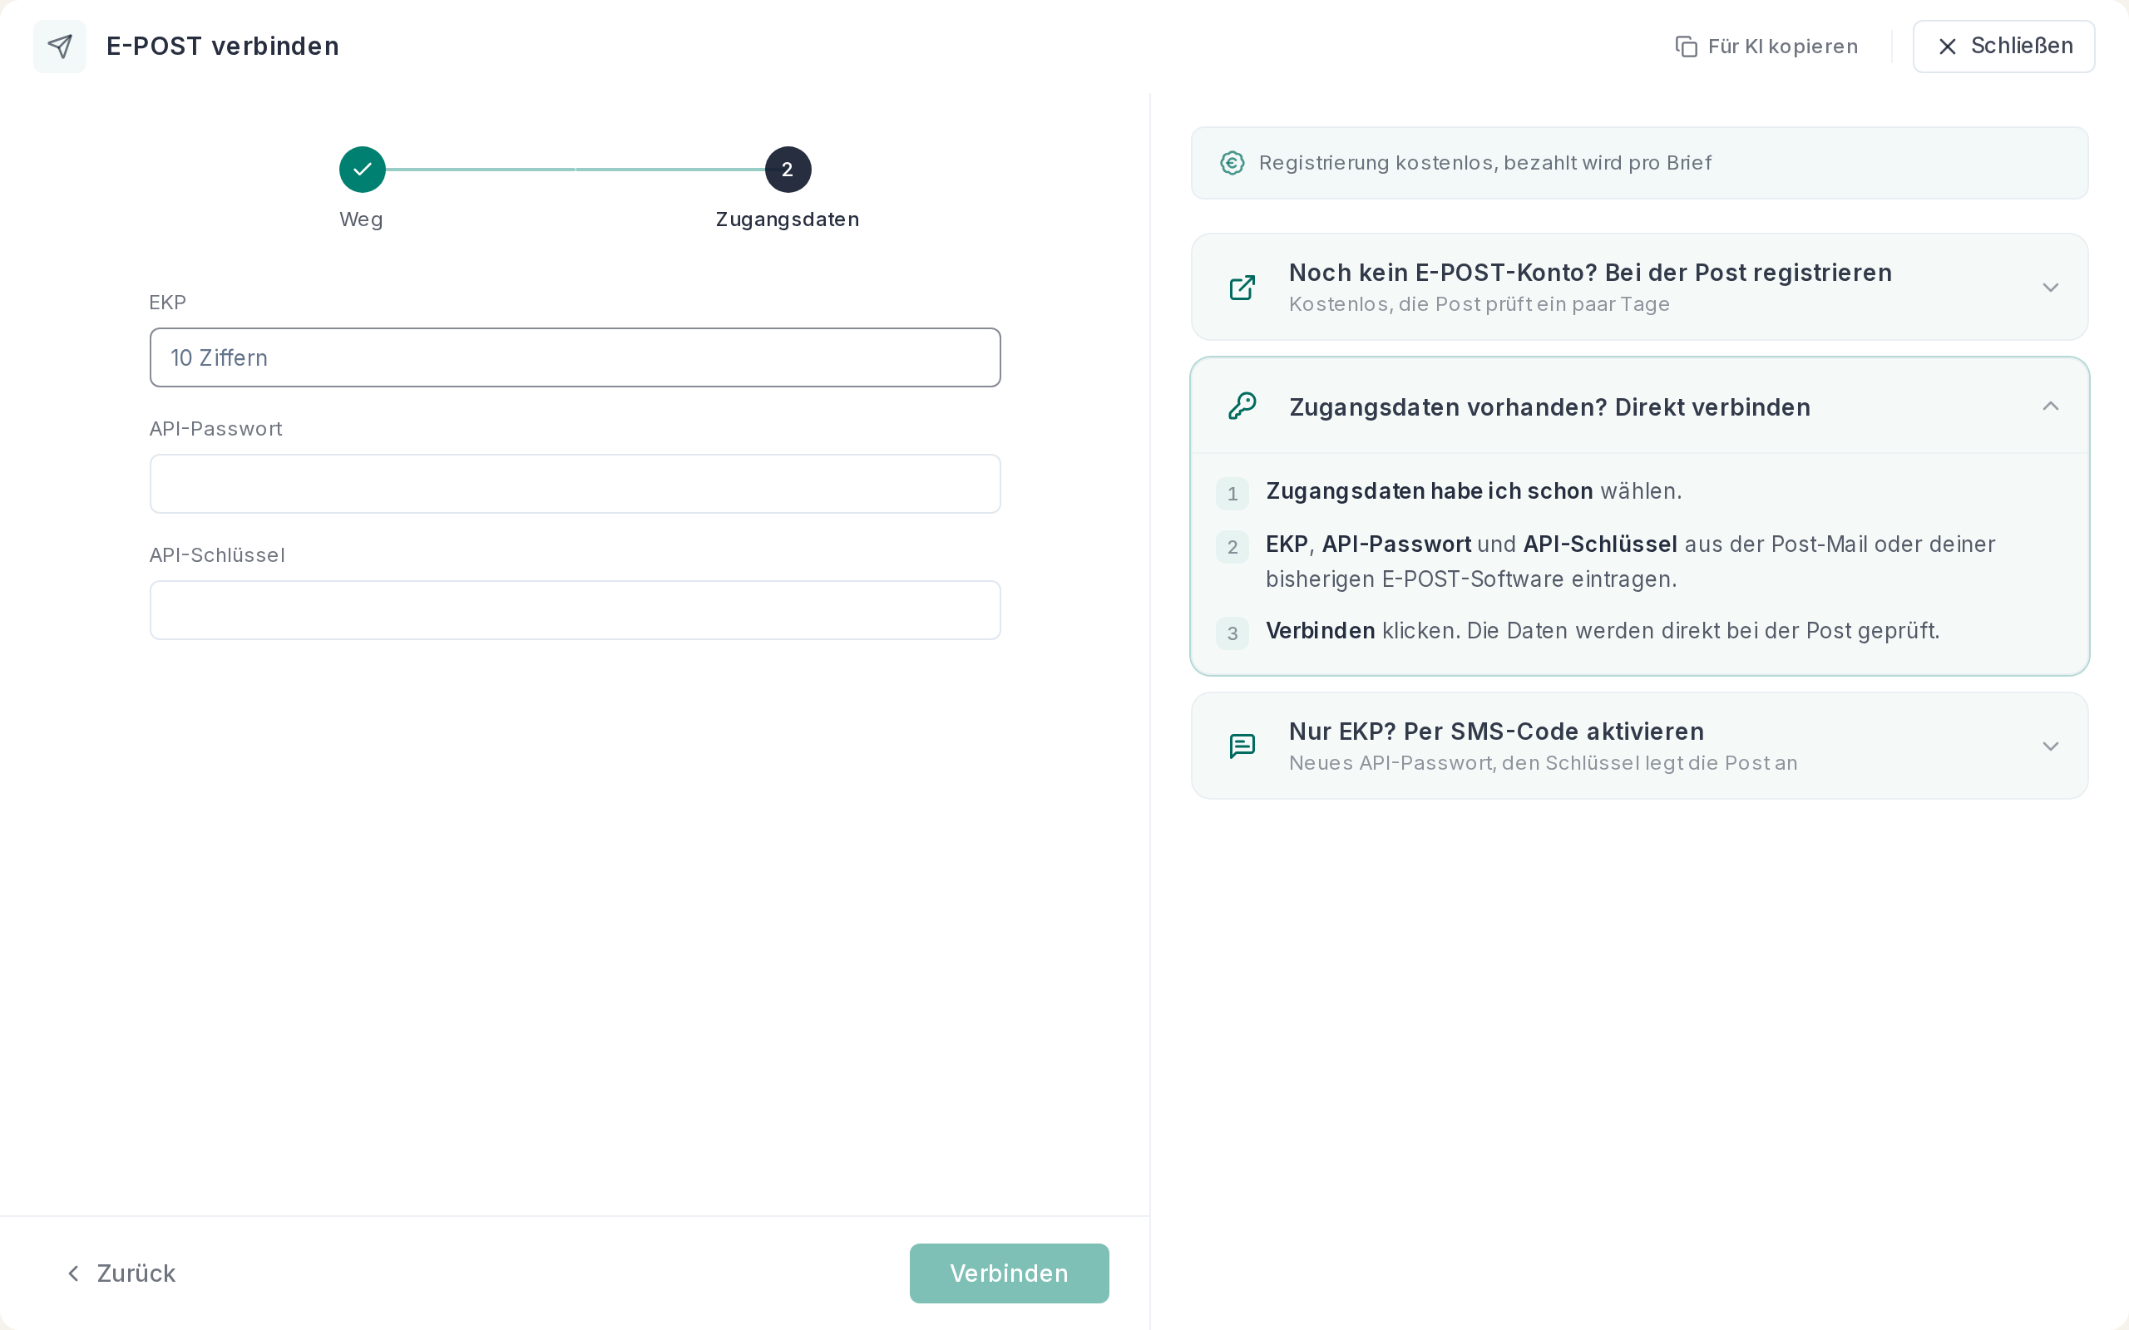Click the back chevron left of Zurück
Viewport: 2129px width, 1330px height.
point(74,1273)
